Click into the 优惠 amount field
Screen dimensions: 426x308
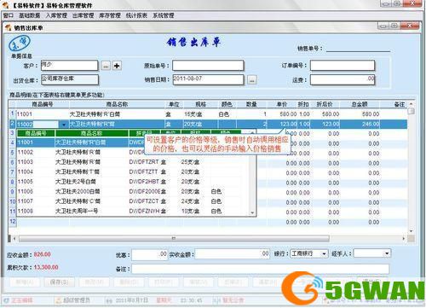[x=149, y=254]
